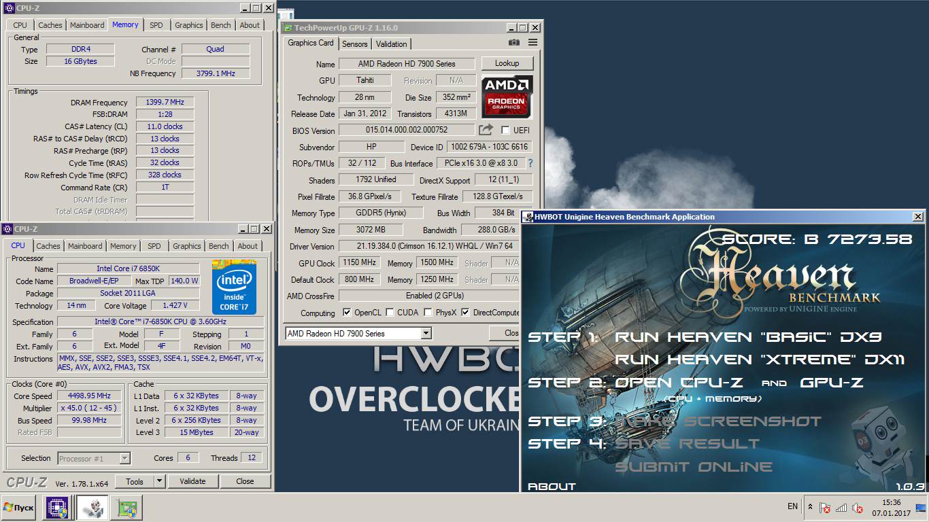Image resolution: width=929 pixels, height=522 pixels.
Task: Click the NB Frequency 3799.1 MHz value
Action: tap(216, 73)
